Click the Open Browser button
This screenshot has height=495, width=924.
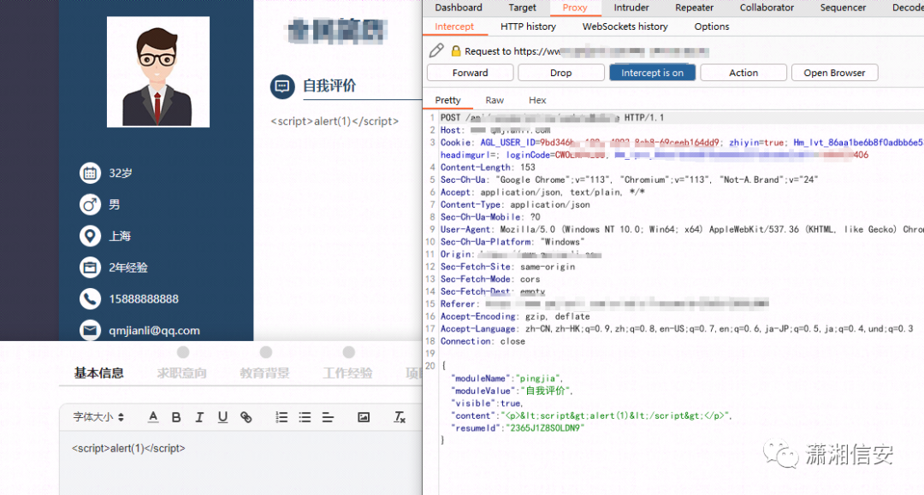coord(834,73)
